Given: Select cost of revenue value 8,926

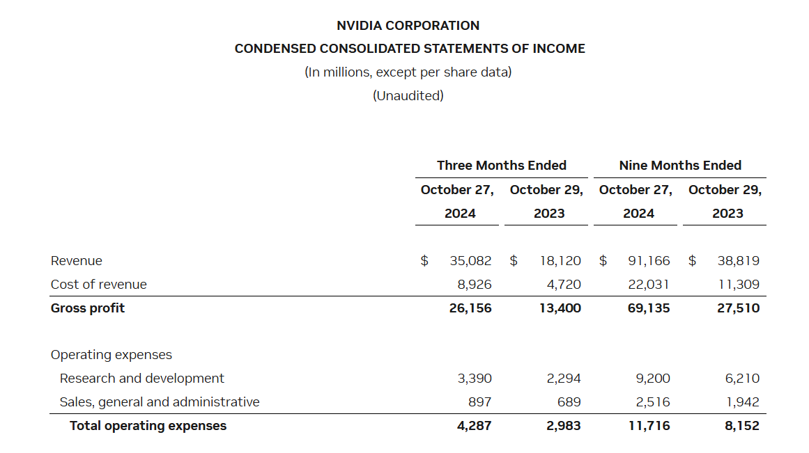Looking at the screenshot, I should [x=475, y=285].
